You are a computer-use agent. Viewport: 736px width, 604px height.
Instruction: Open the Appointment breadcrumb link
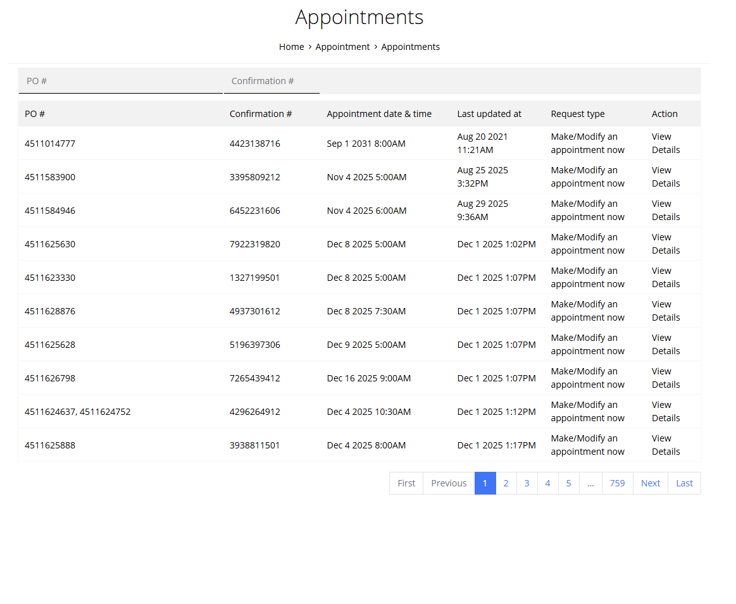click(x=342, y=47)
